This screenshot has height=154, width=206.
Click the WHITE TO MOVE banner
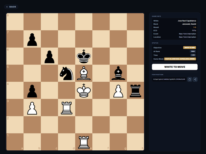click(x=175, y=67)
